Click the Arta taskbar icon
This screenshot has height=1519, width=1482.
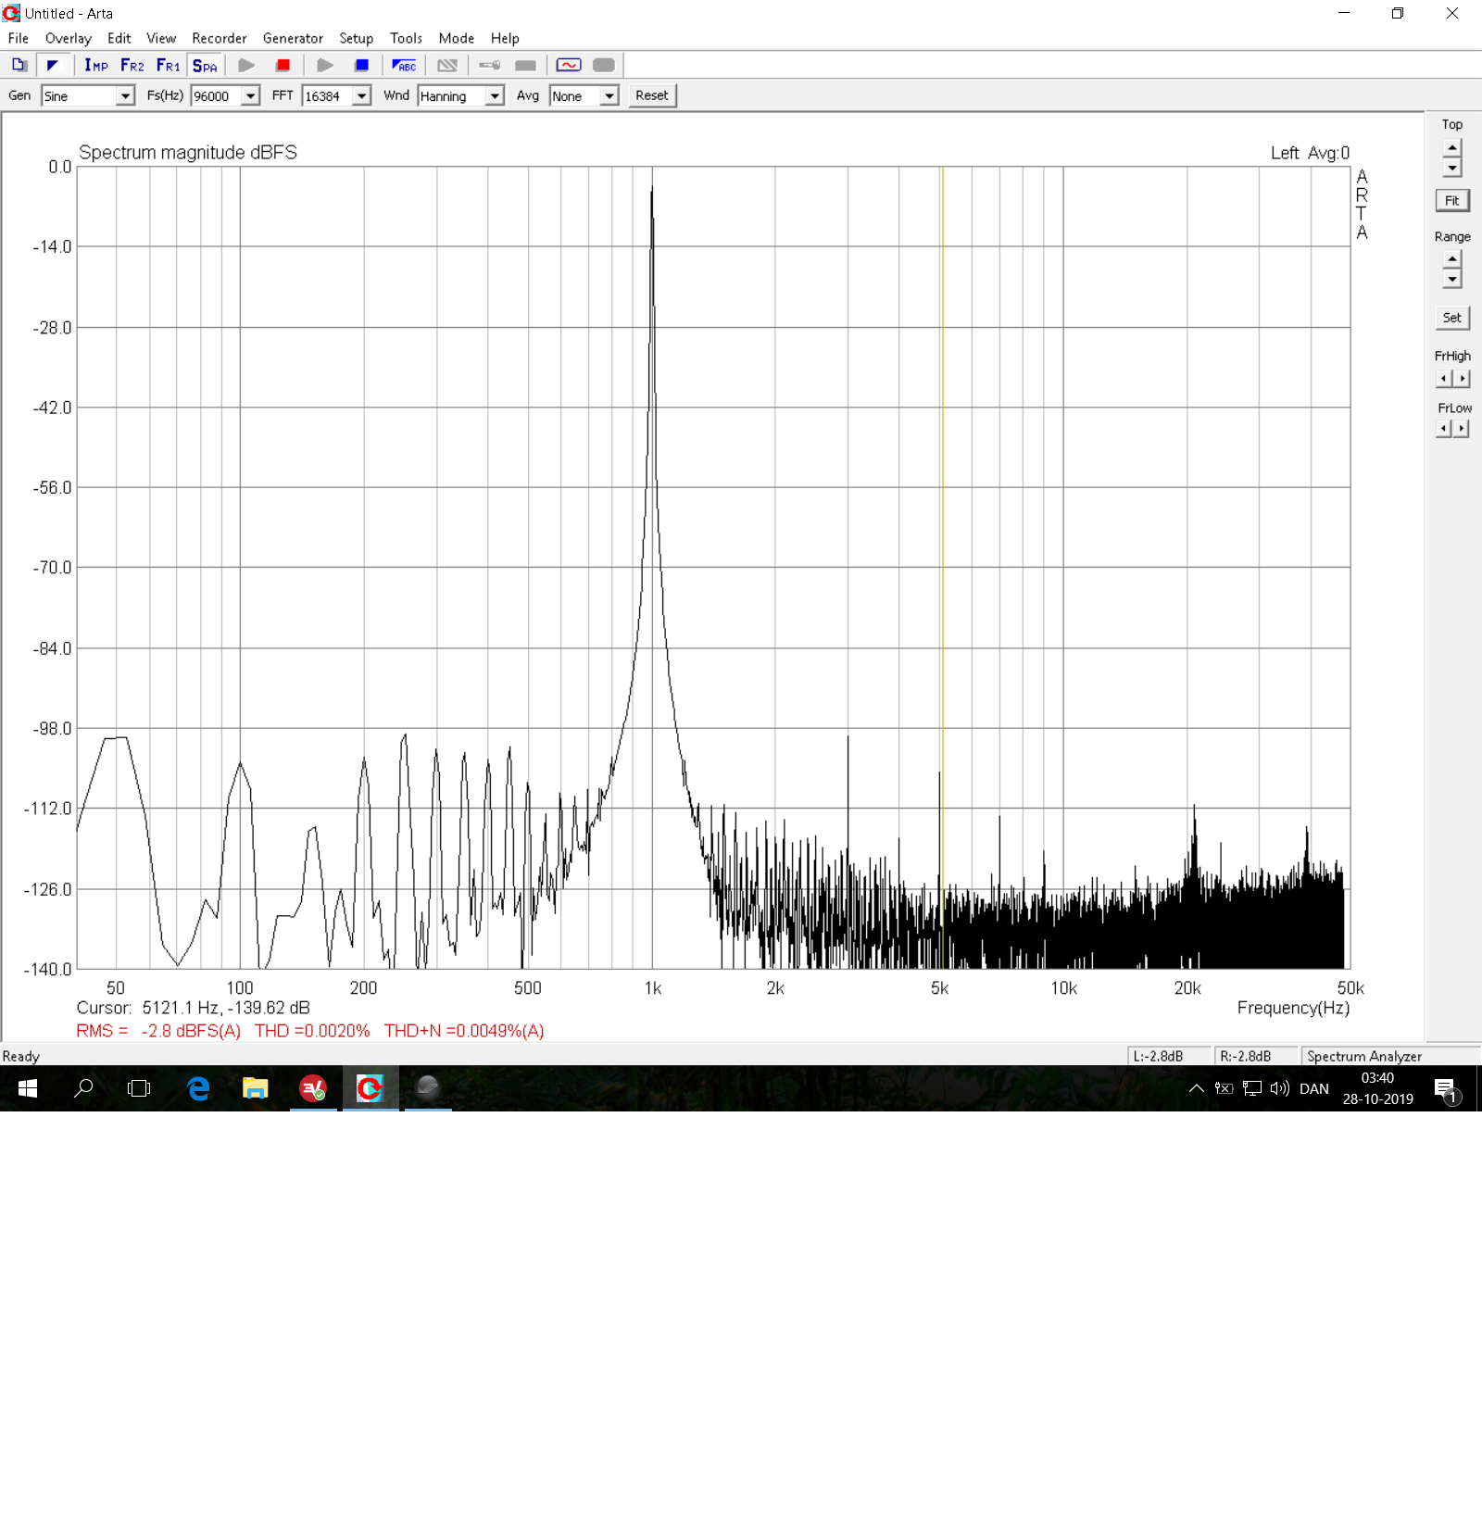[x=370, y=1088]
